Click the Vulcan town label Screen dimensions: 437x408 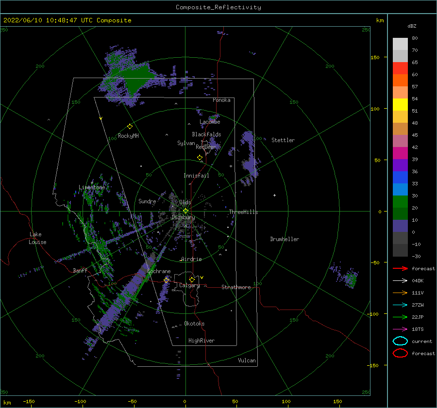[x=247, y=360]
